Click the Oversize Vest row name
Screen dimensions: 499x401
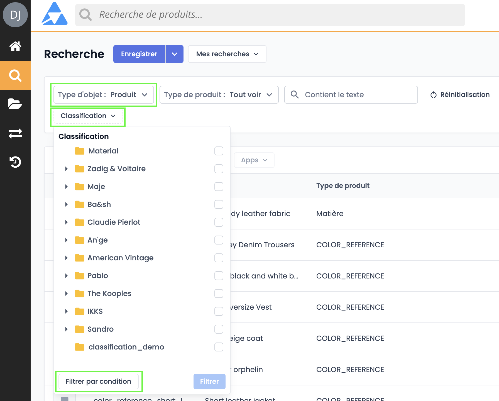point(251,307)
